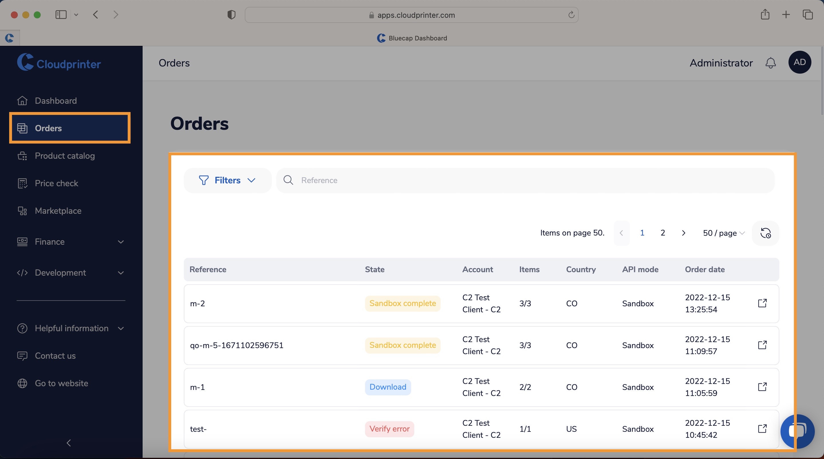The width and height of the screenshot is (824, 459).
Task: Collapse the sidebar with the chevron
Action: click(68, 443)
